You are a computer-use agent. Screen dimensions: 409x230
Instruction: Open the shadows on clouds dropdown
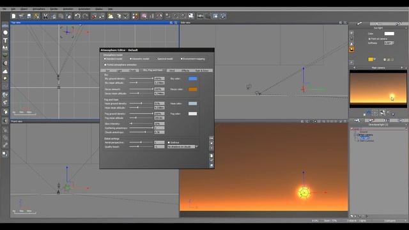click(x=183, y=147)
